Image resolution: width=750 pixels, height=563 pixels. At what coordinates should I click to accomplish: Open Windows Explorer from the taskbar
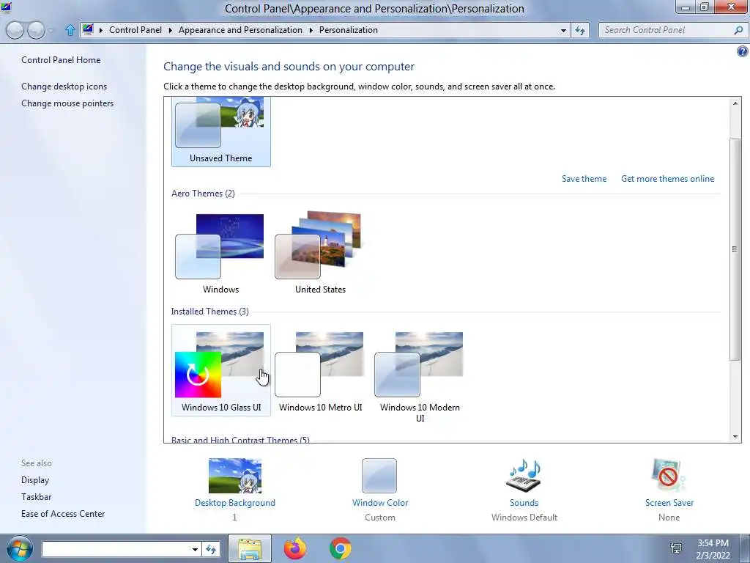tap(250, 548)
